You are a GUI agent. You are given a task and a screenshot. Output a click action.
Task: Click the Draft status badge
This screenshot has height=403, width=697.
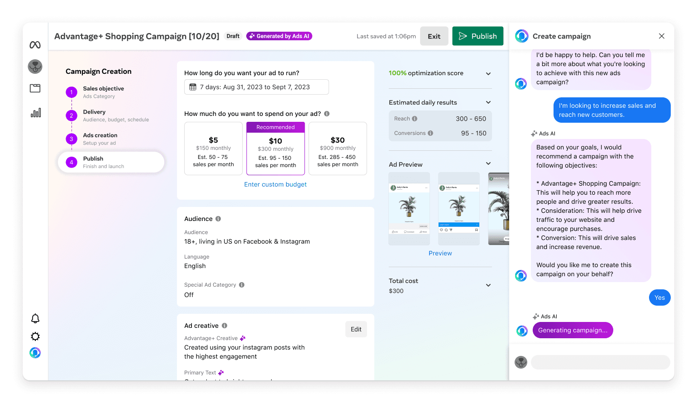pos(233,36)
